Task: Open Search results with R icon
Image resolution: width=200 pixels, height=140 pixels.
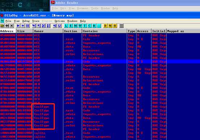Action: coord(94,26)
